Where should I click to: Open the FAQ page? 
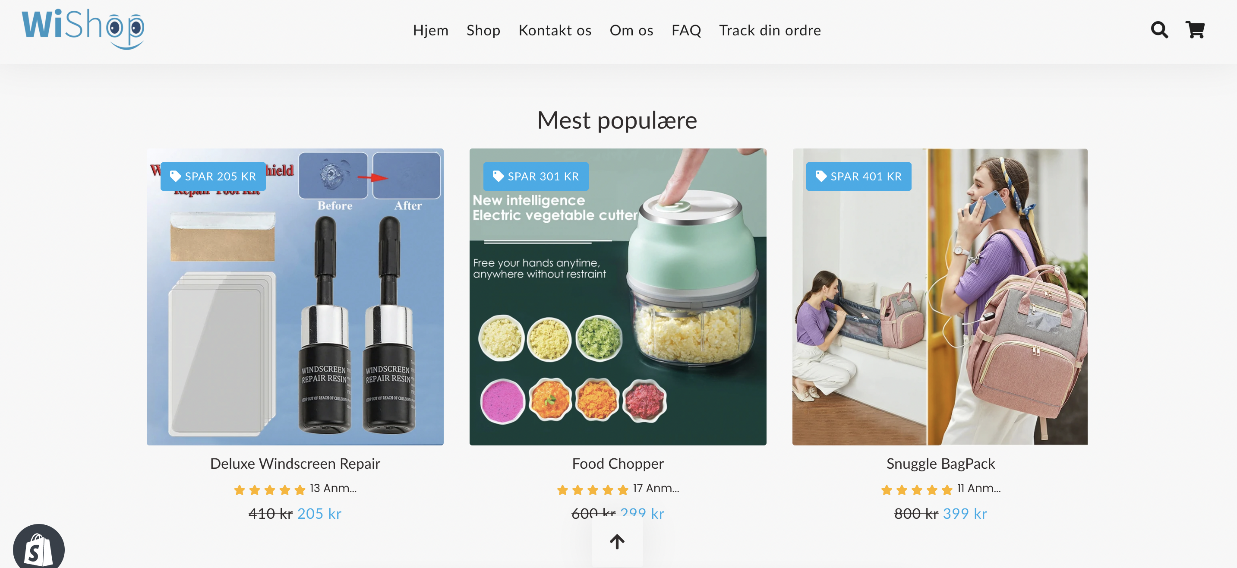pos(686,30)
